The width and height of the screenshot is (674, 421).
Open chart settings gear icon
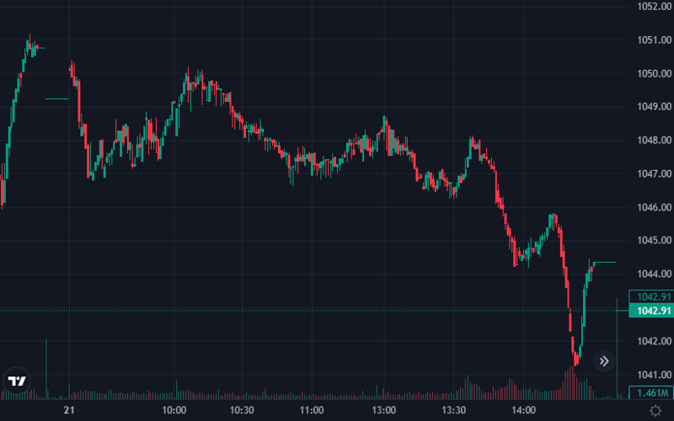coord(655,410)
